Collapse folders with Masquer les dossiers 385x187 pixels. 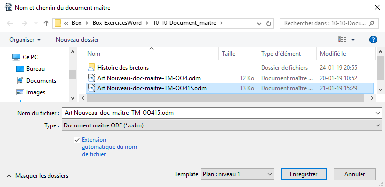[38, 176]
